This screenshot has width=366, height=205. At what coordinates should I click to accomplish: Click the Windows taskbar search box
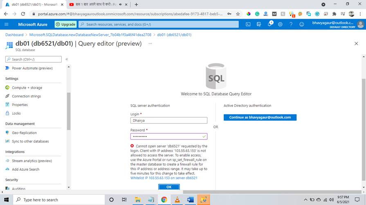(58, 200)
